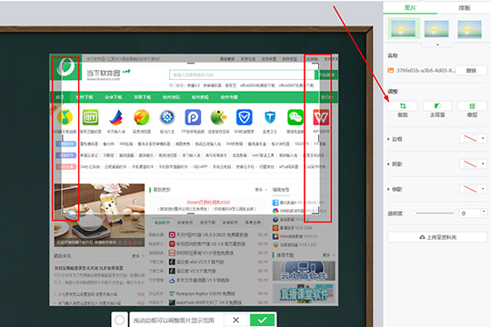This screenshot has width=491, height=327.
Task: Expand more image styles arrow
Action: [x=437, y=45]
